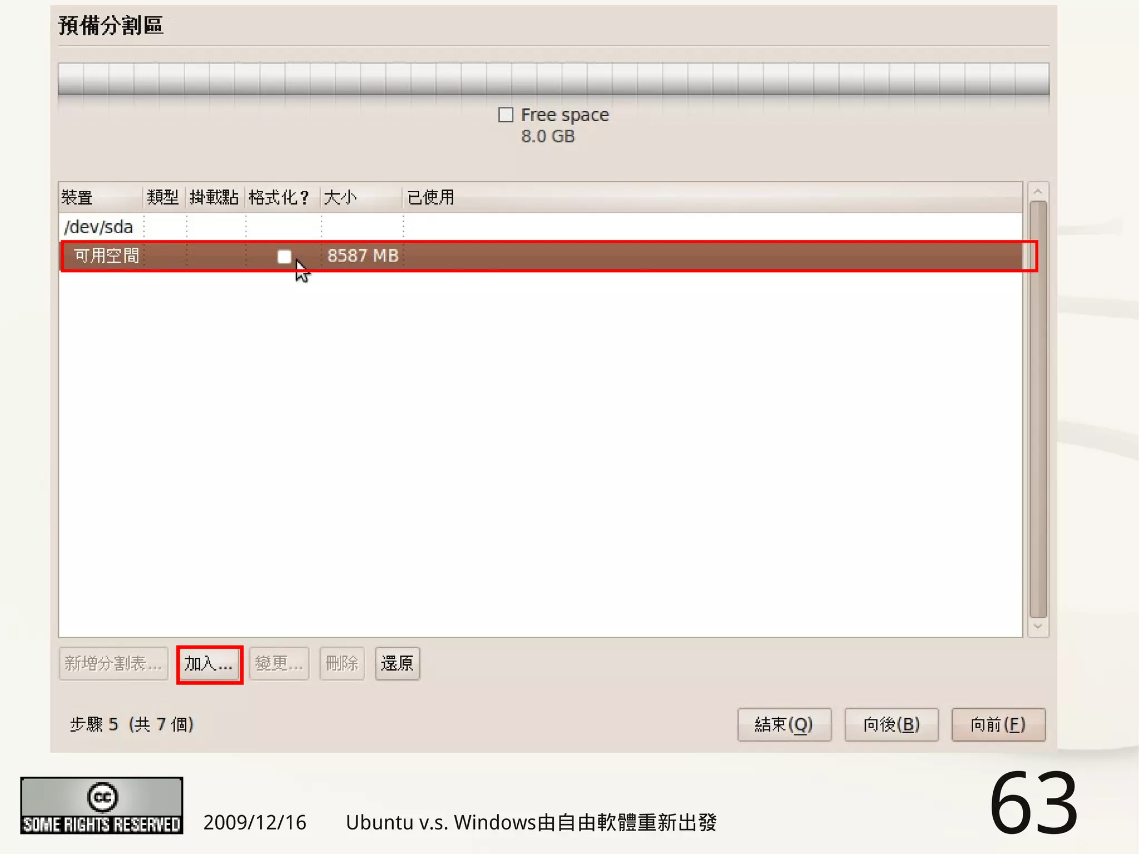Click the 裝置 column header

pos(101,198)
